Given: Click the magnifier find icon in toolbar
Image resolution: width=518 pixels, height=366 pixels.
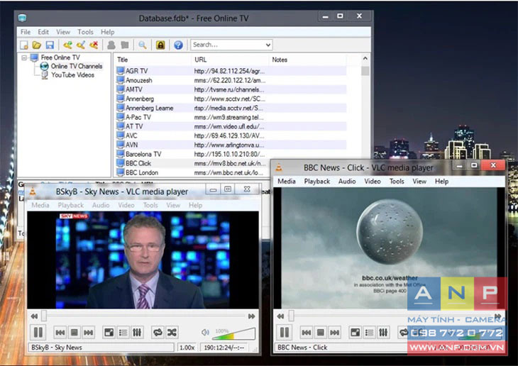Looking at the screenshot, I should (x=143, y=45).
